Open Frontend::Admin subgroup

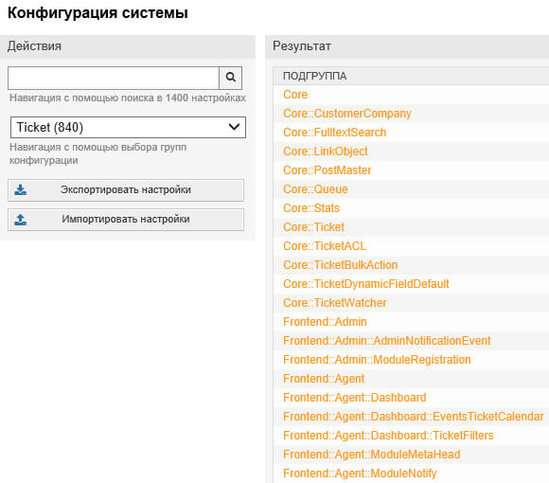click(325, 322)
